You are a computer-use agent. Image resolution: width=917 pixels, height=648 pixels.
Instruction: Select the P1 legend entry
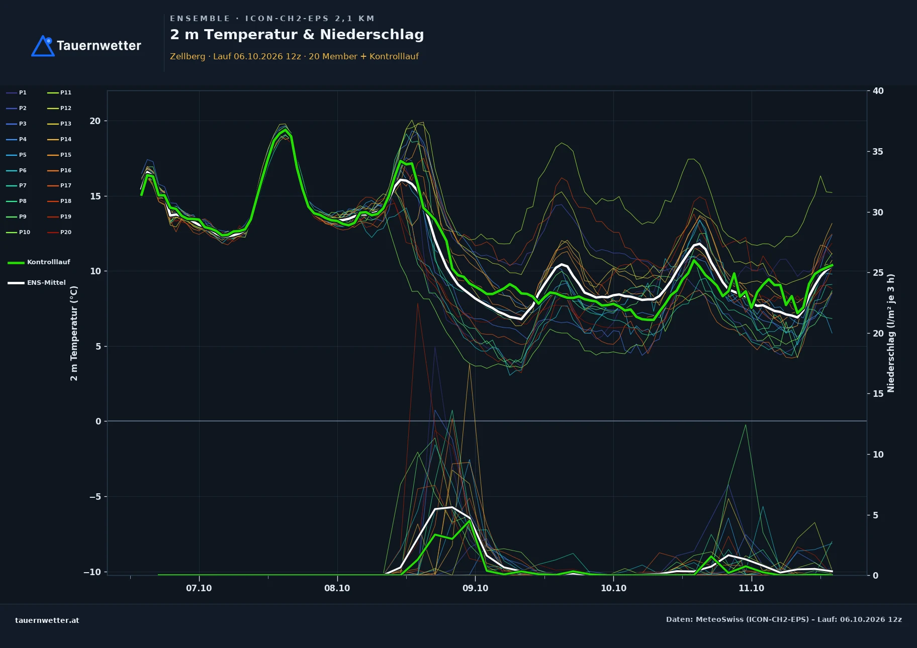pyautogui.click(x=17, y=92)
